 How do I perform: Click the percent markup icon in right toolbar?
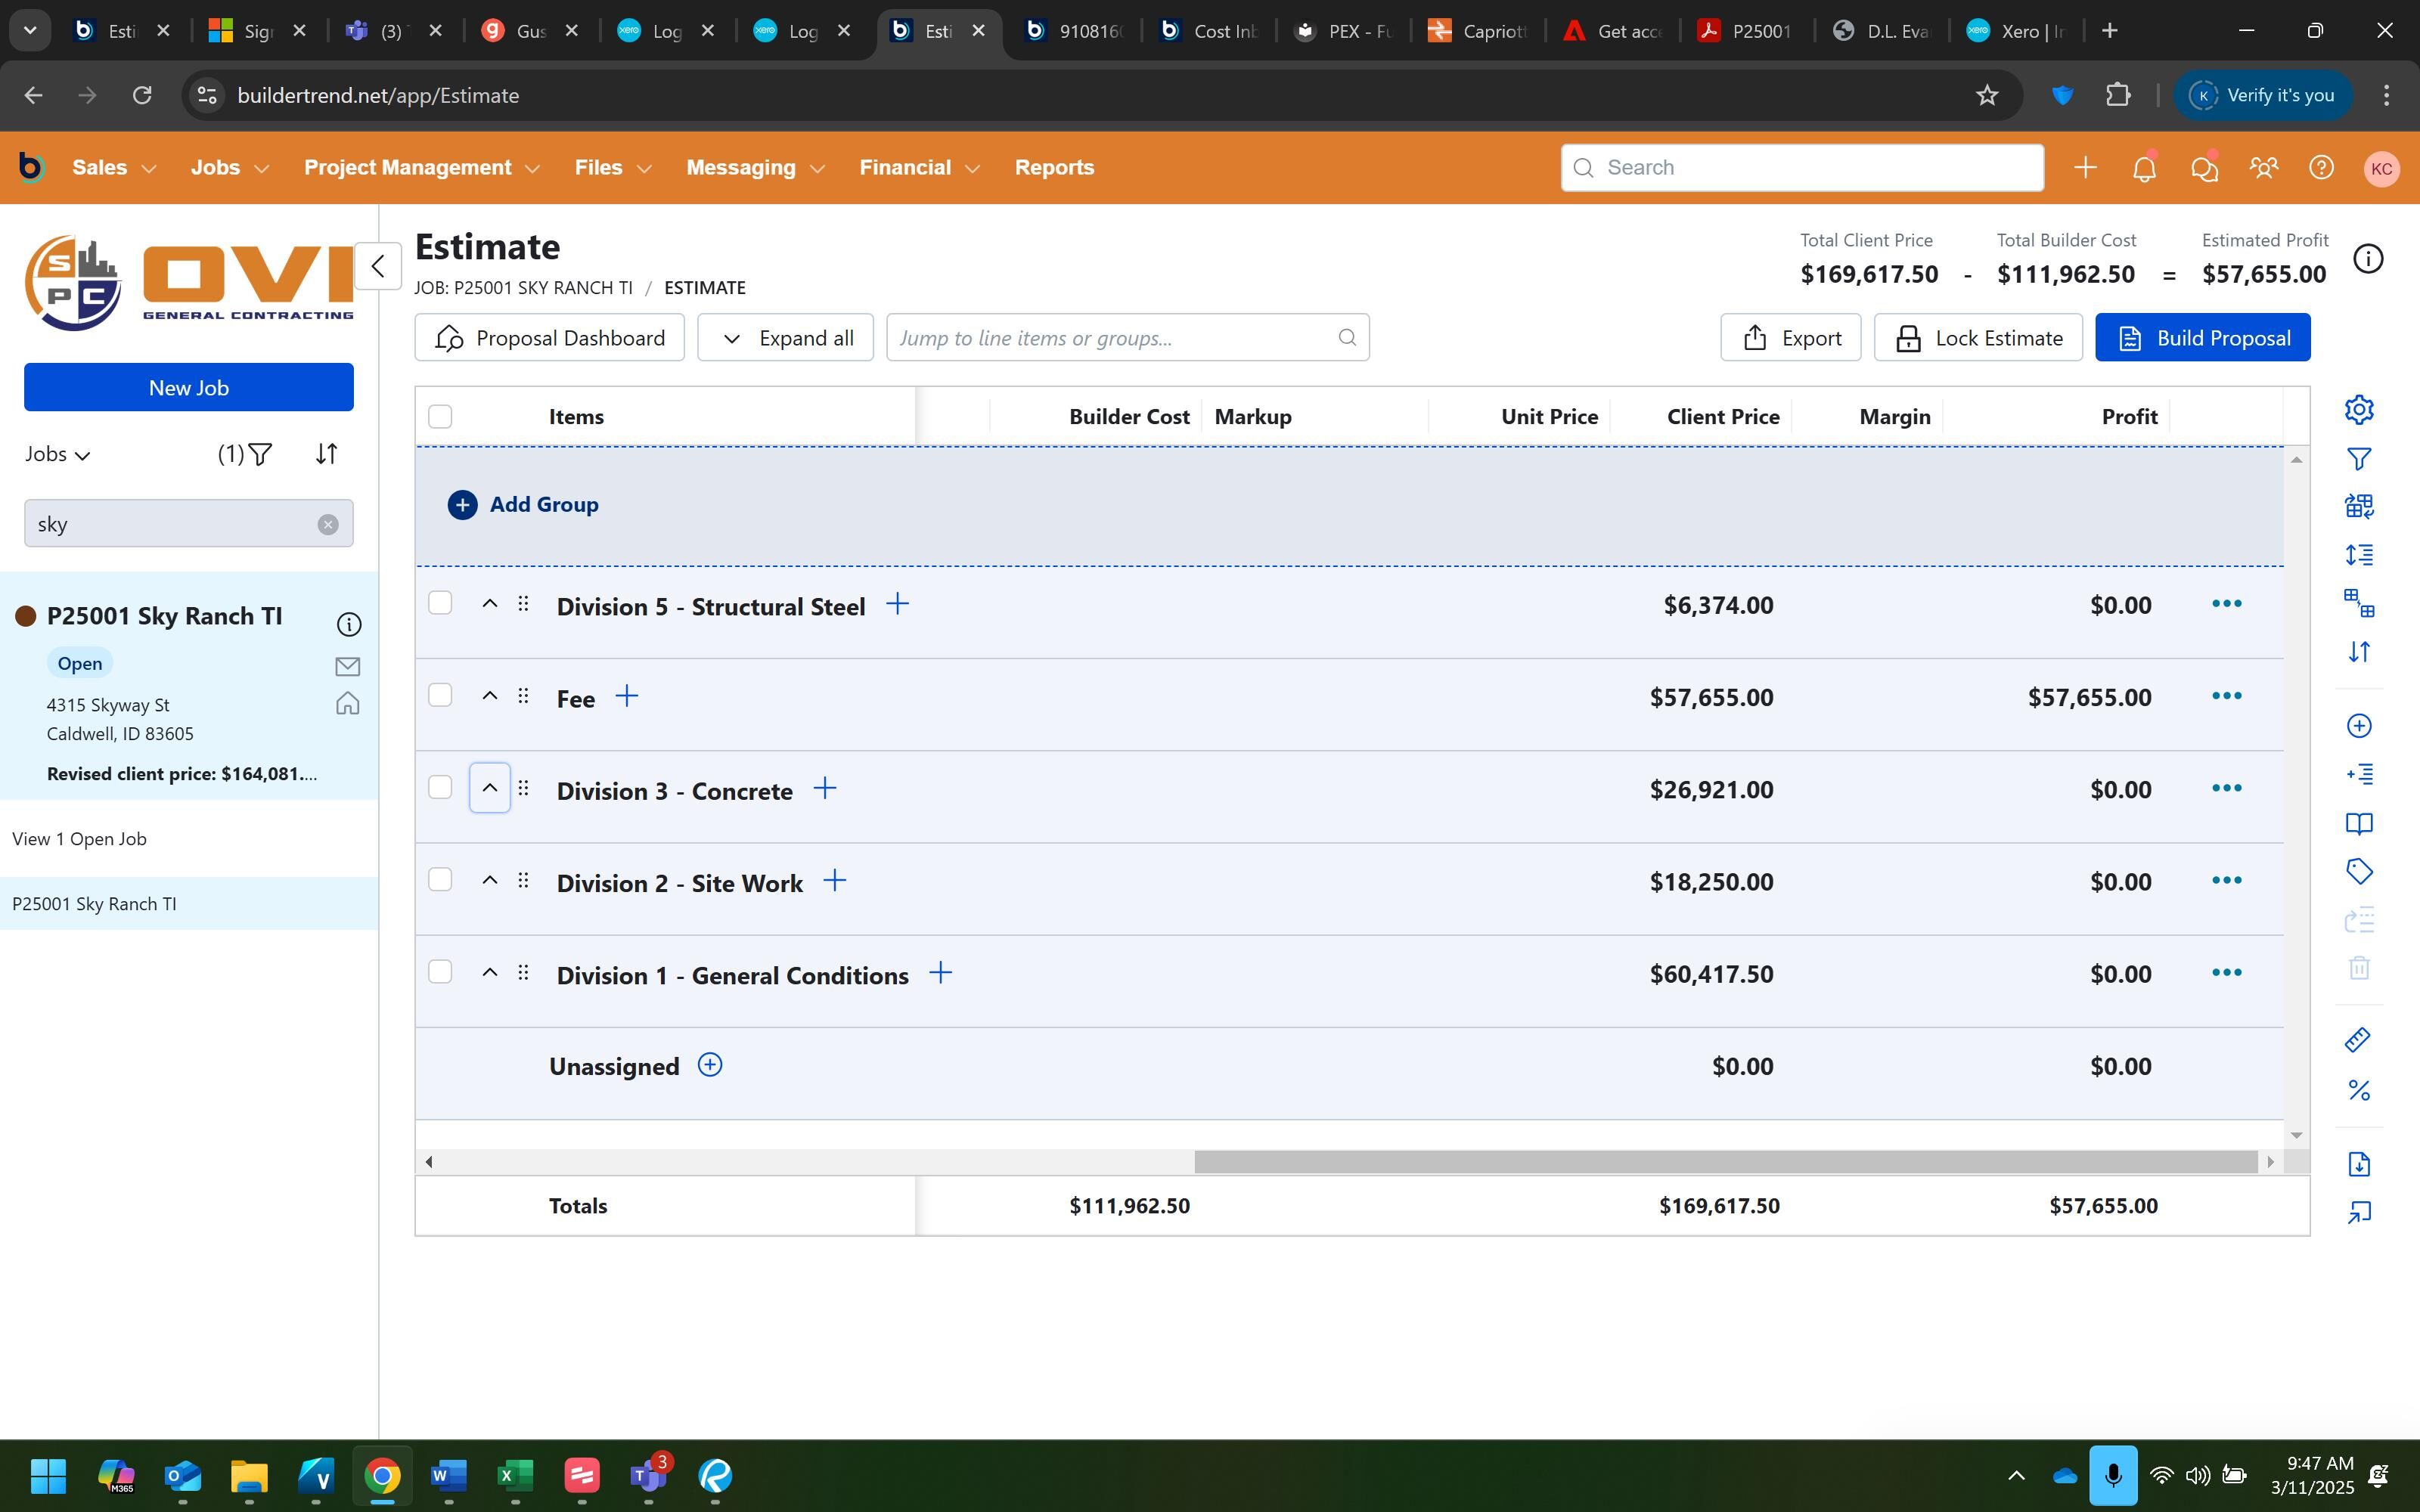pos(2358,1090)
